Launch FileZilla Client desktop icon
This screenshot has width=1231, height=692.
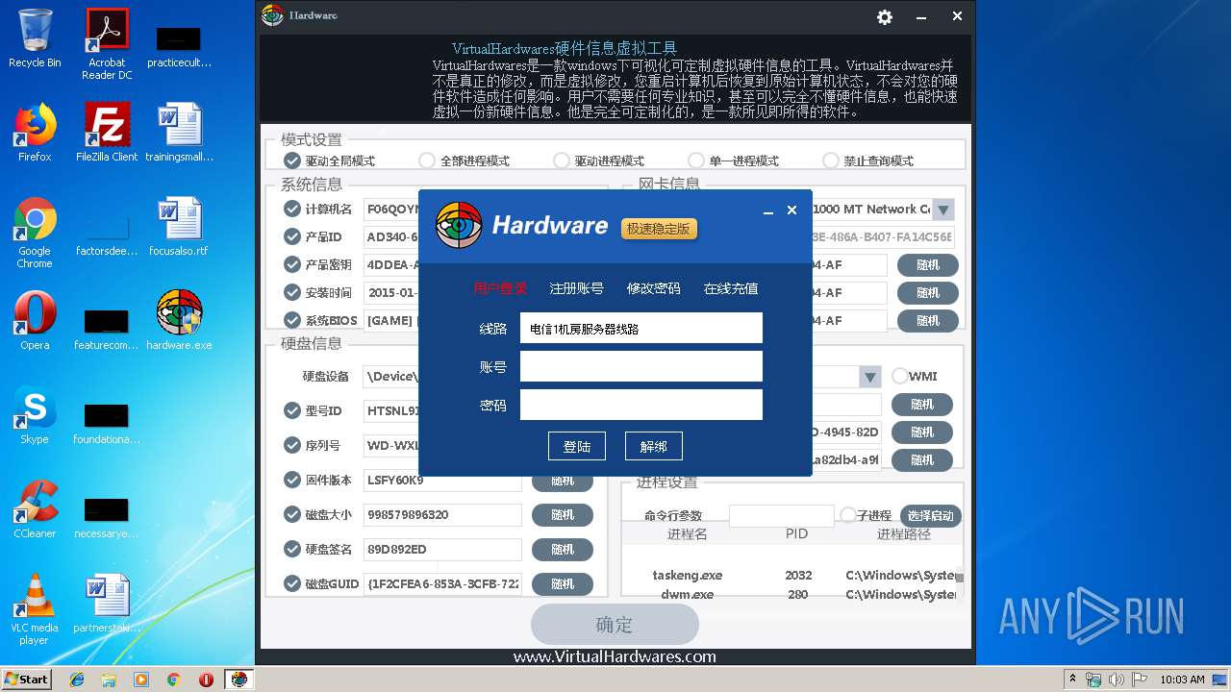pos(107,133)
